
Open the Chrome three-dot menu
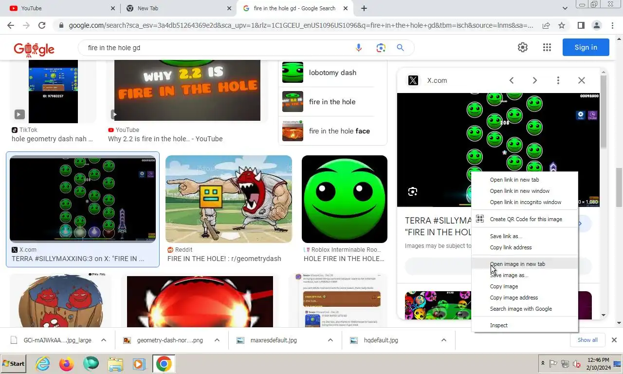[612, 25]
